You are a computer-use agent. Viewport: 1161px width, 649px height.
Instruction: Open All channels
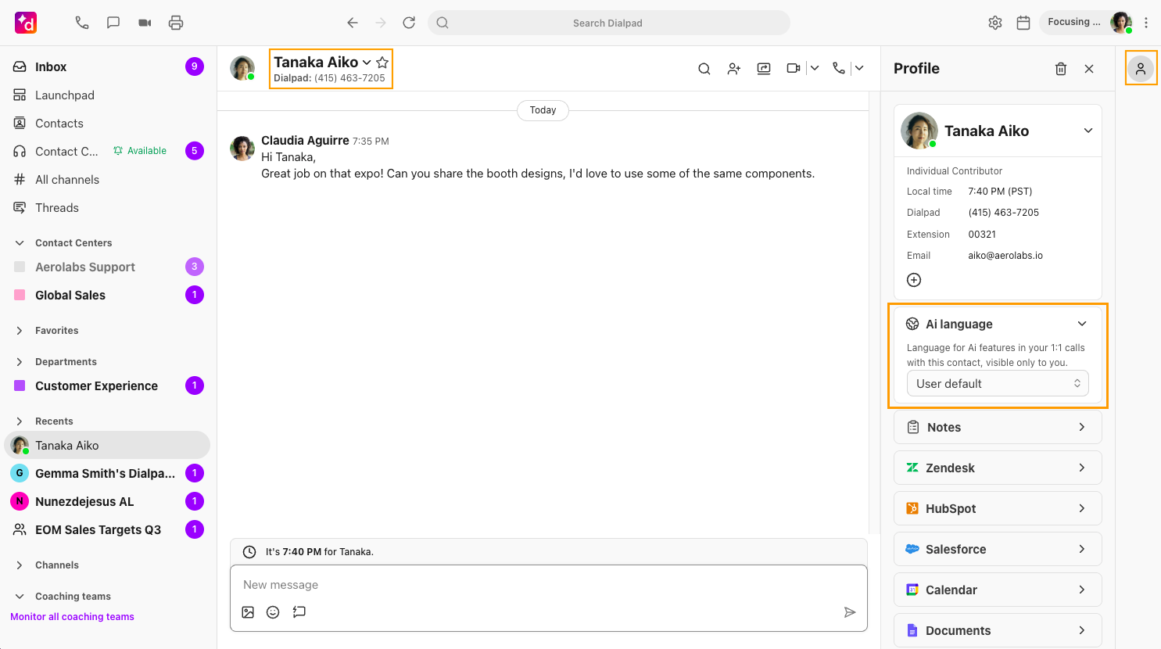tap(108, 179)
